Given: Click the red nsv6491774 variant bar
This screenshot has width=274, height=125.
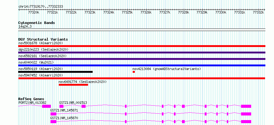Looking at the screenshot, I should pos(73,85).
